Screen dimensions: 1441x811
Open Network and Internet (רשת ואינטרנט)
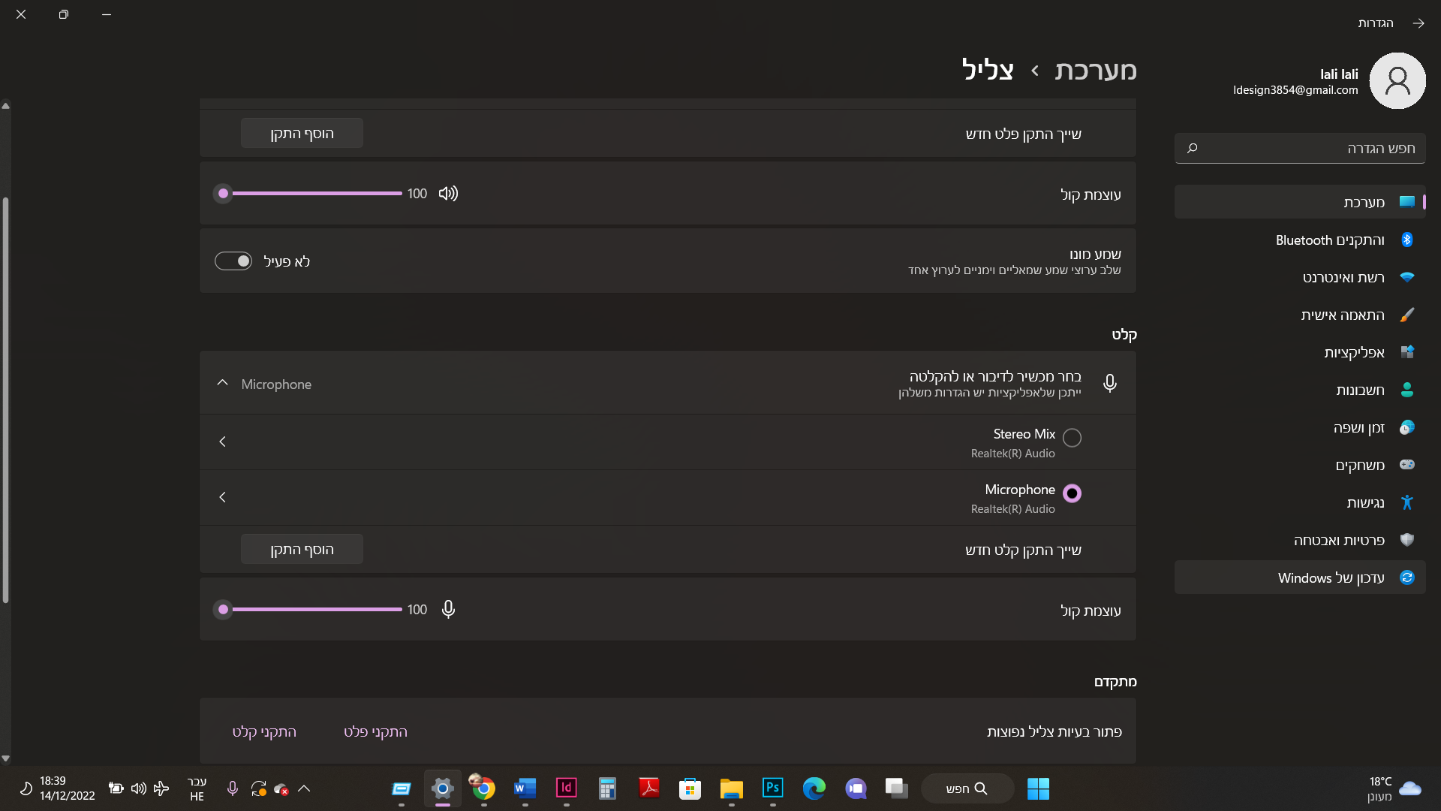(x=1343, y=278)
